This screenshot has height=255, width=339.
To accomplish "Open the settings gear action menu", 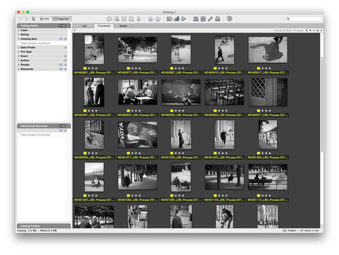I will coord(110,19).
